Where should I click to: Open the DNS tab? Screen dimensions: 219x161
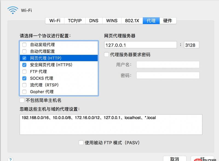pyautogui.click(x=94, y=20)
